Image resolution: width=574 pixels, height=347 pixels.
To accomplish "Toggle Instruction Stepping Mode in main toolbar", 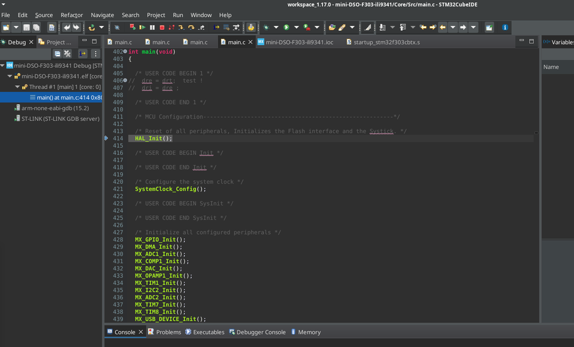I will (x=216, y=28).
